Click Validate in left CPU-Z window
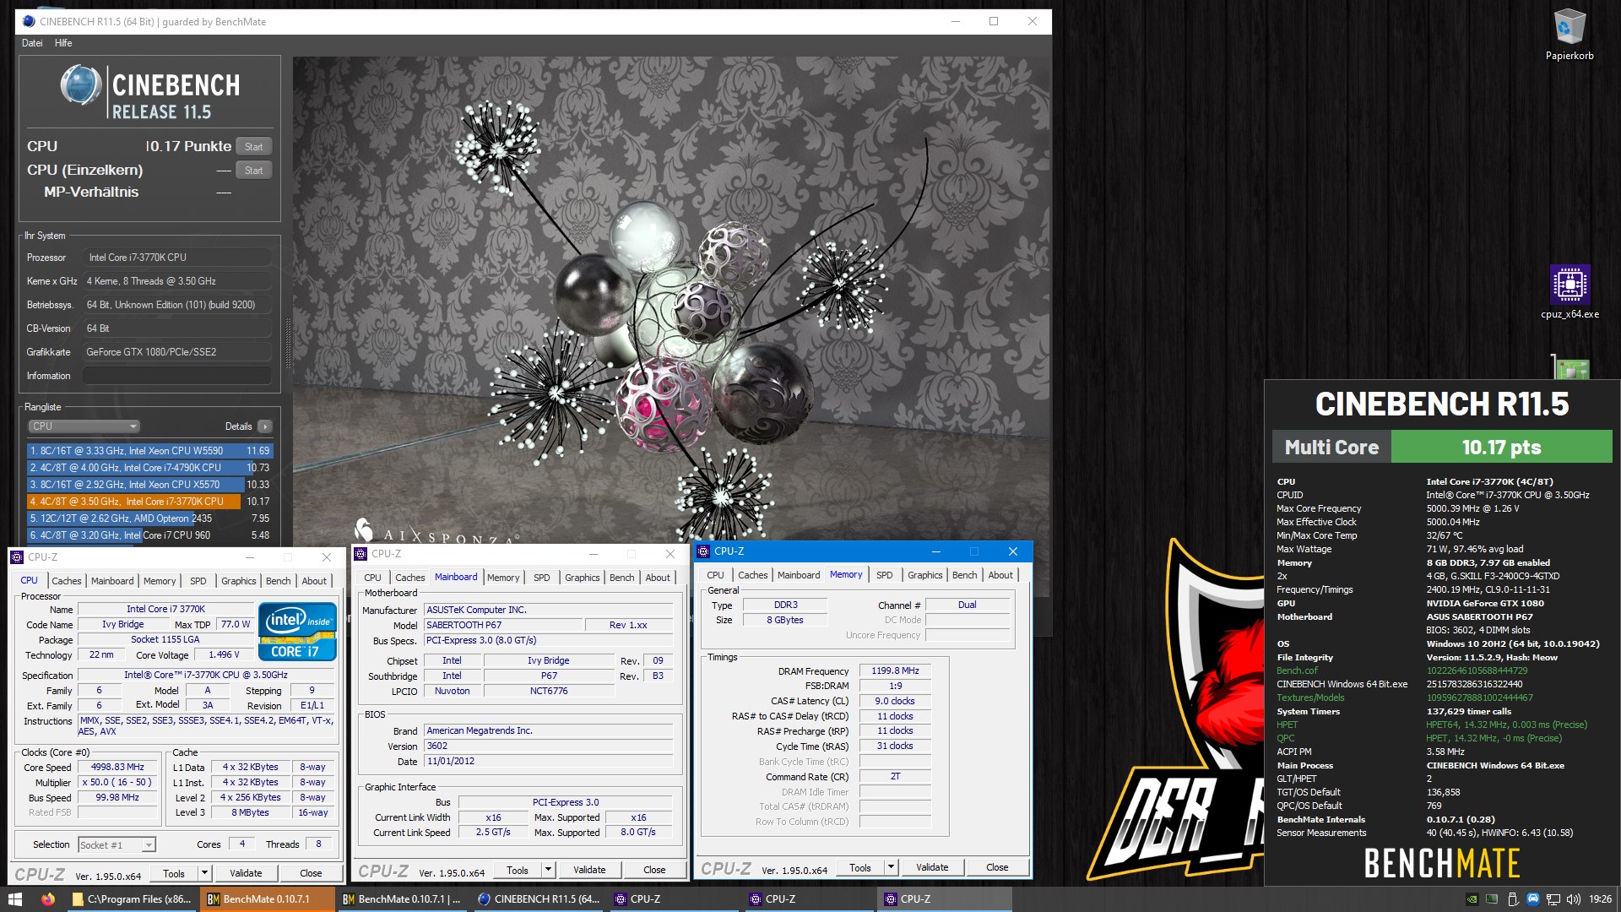1621x912 pixels. [246, 873]
